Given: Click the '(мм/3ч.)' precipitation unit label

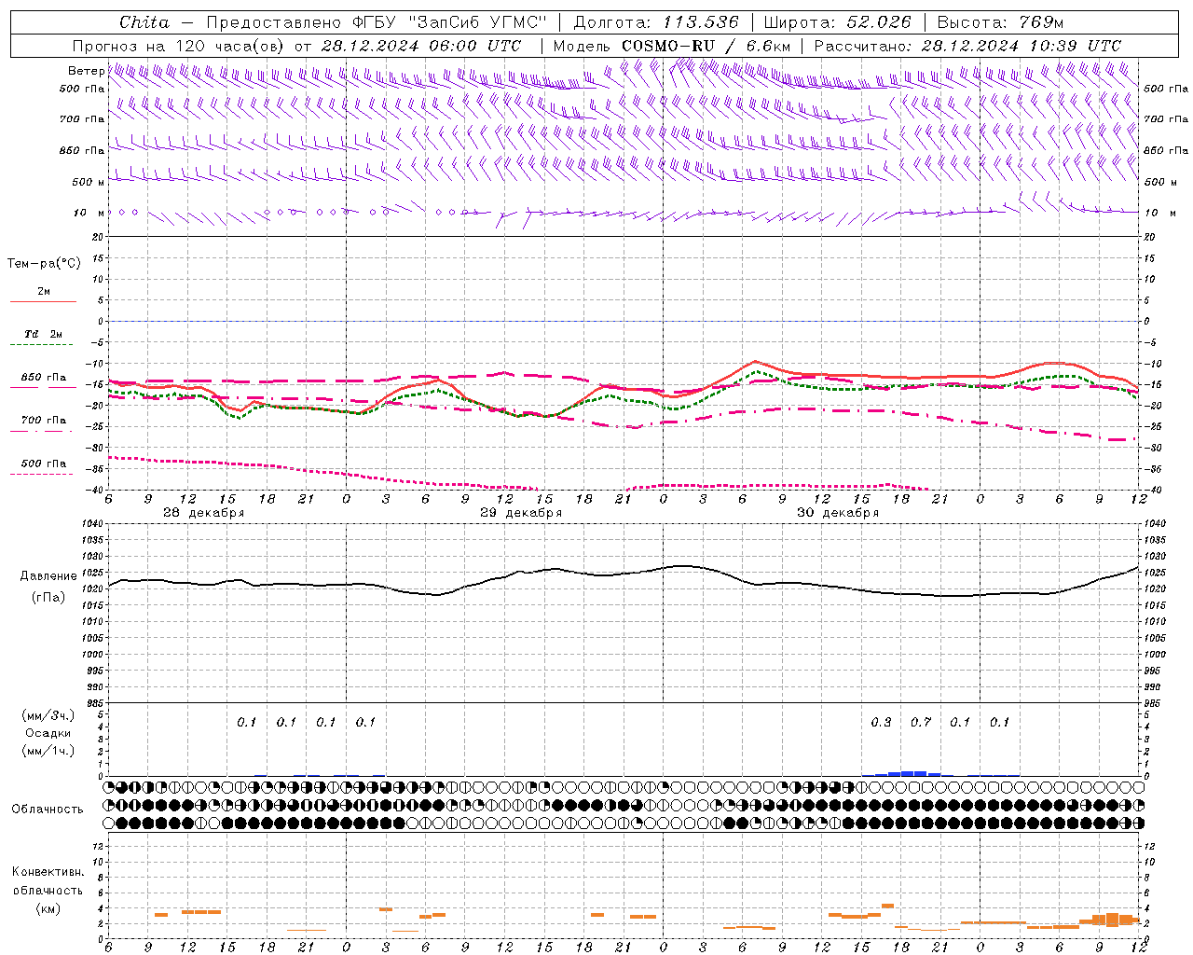Looking at the screenshot, I should click(48, 715).
